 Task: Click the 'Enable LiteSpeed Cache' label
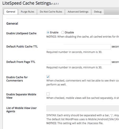21,33
